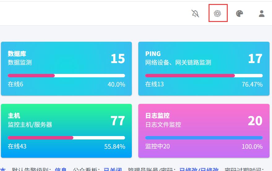Open the user account icon
The image size is (272, 171).
(262, 14)
